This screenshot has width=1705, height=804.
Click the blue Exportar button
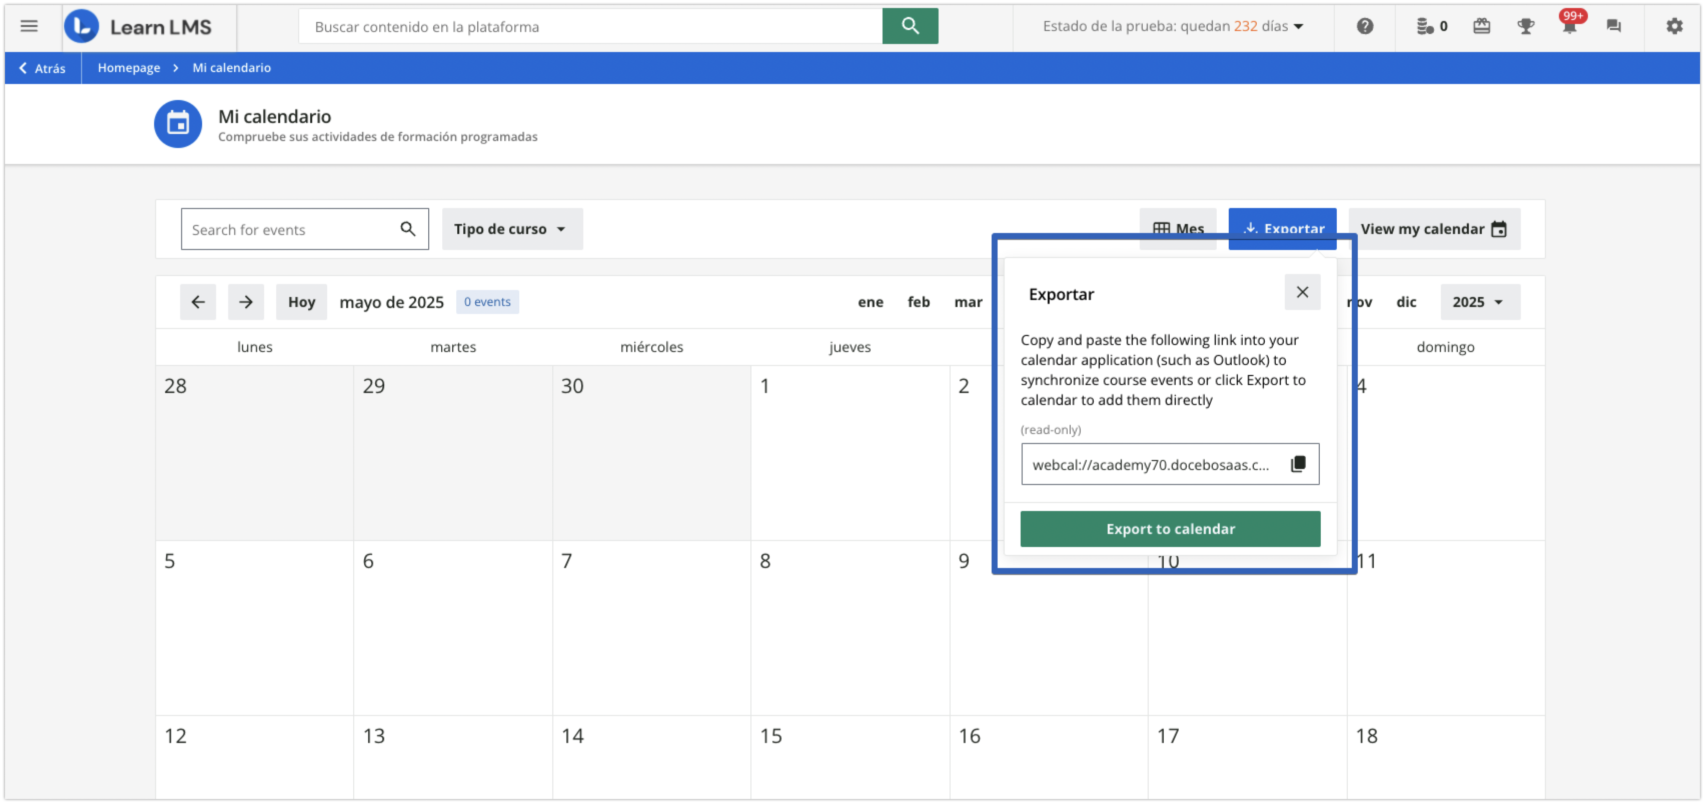[x=1282, y=228]
